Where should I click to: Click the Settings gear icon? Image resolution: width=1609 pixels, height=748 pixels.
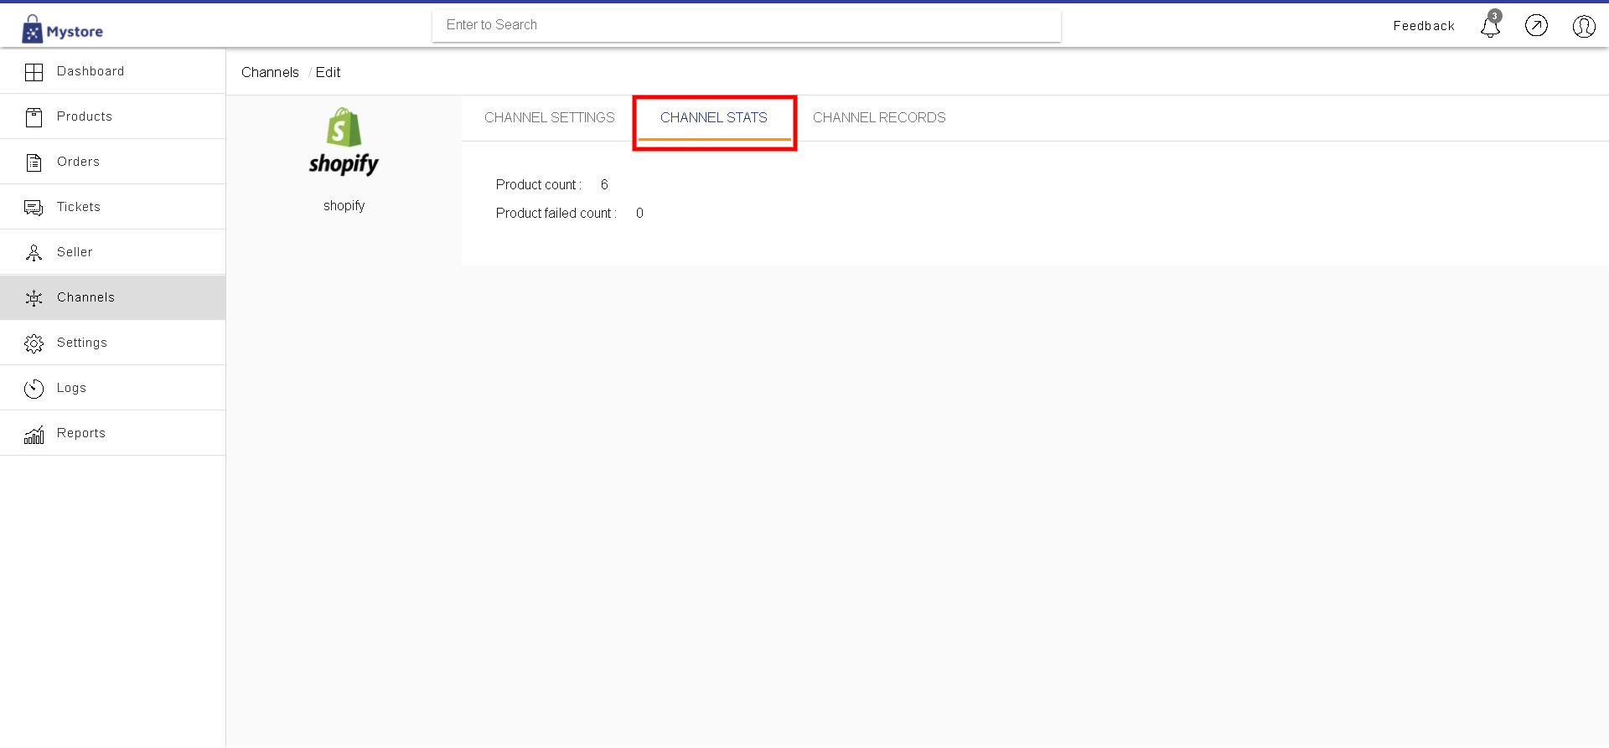[34, 343]
